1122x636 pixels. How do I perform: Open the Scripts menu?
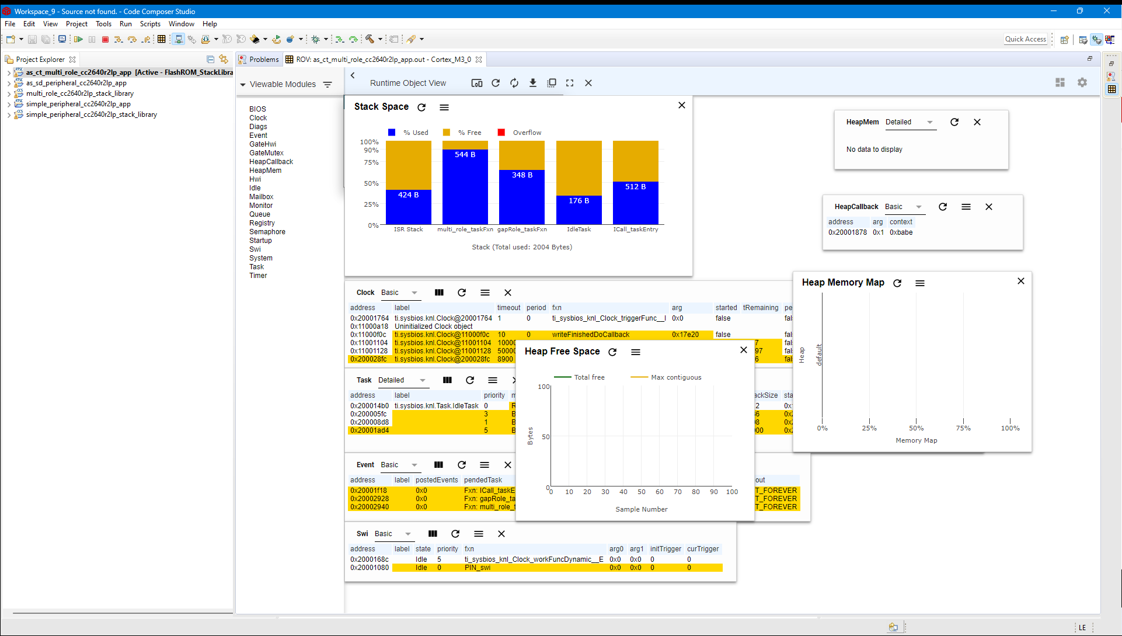150,24
